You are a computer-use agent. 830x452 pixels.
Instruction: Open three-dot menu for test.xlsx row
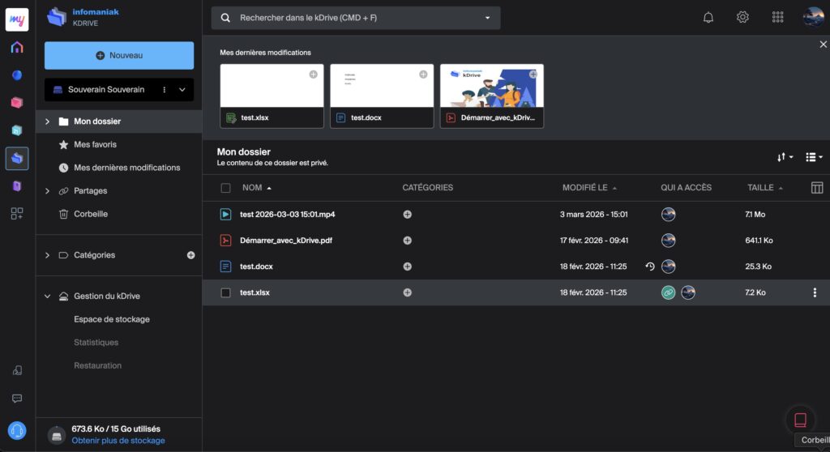(815, 292)
